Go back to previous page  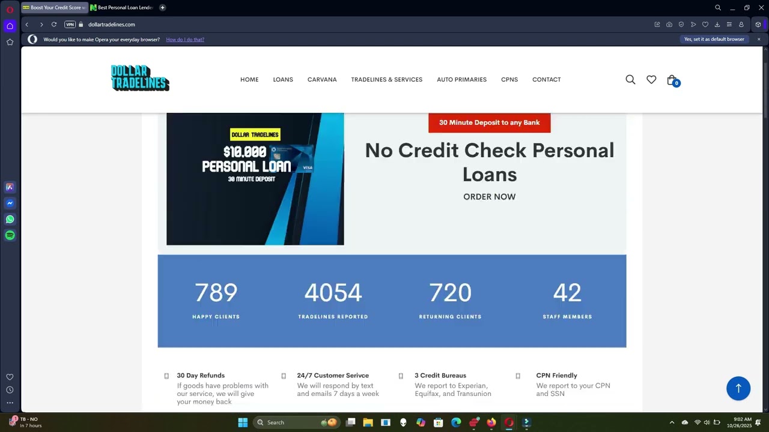pyautogui.click(x=27, y=25)
